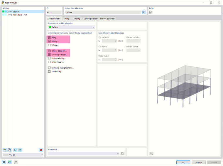
Task: Click the Název fáze výstavby field
Action: click(x=103, y=12)
